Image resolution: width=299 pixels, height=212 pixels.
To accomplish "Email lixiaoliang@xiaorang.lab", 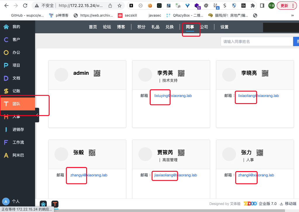I will pyautogui.click(x=258, y=96).
